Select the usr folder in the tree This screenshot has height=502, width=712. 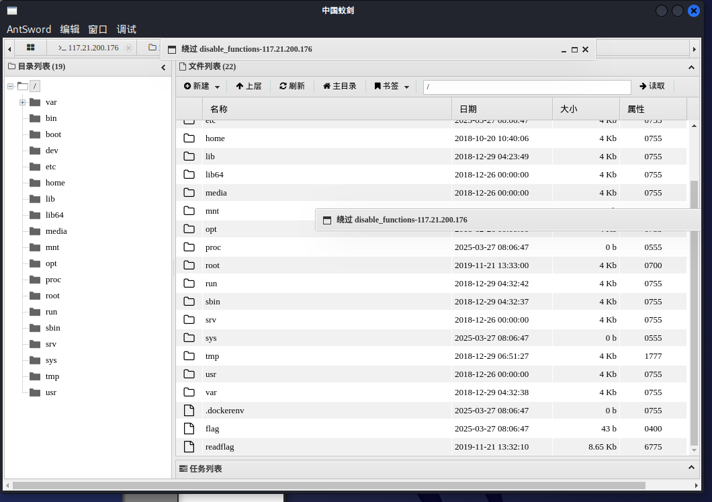(51, 392)
